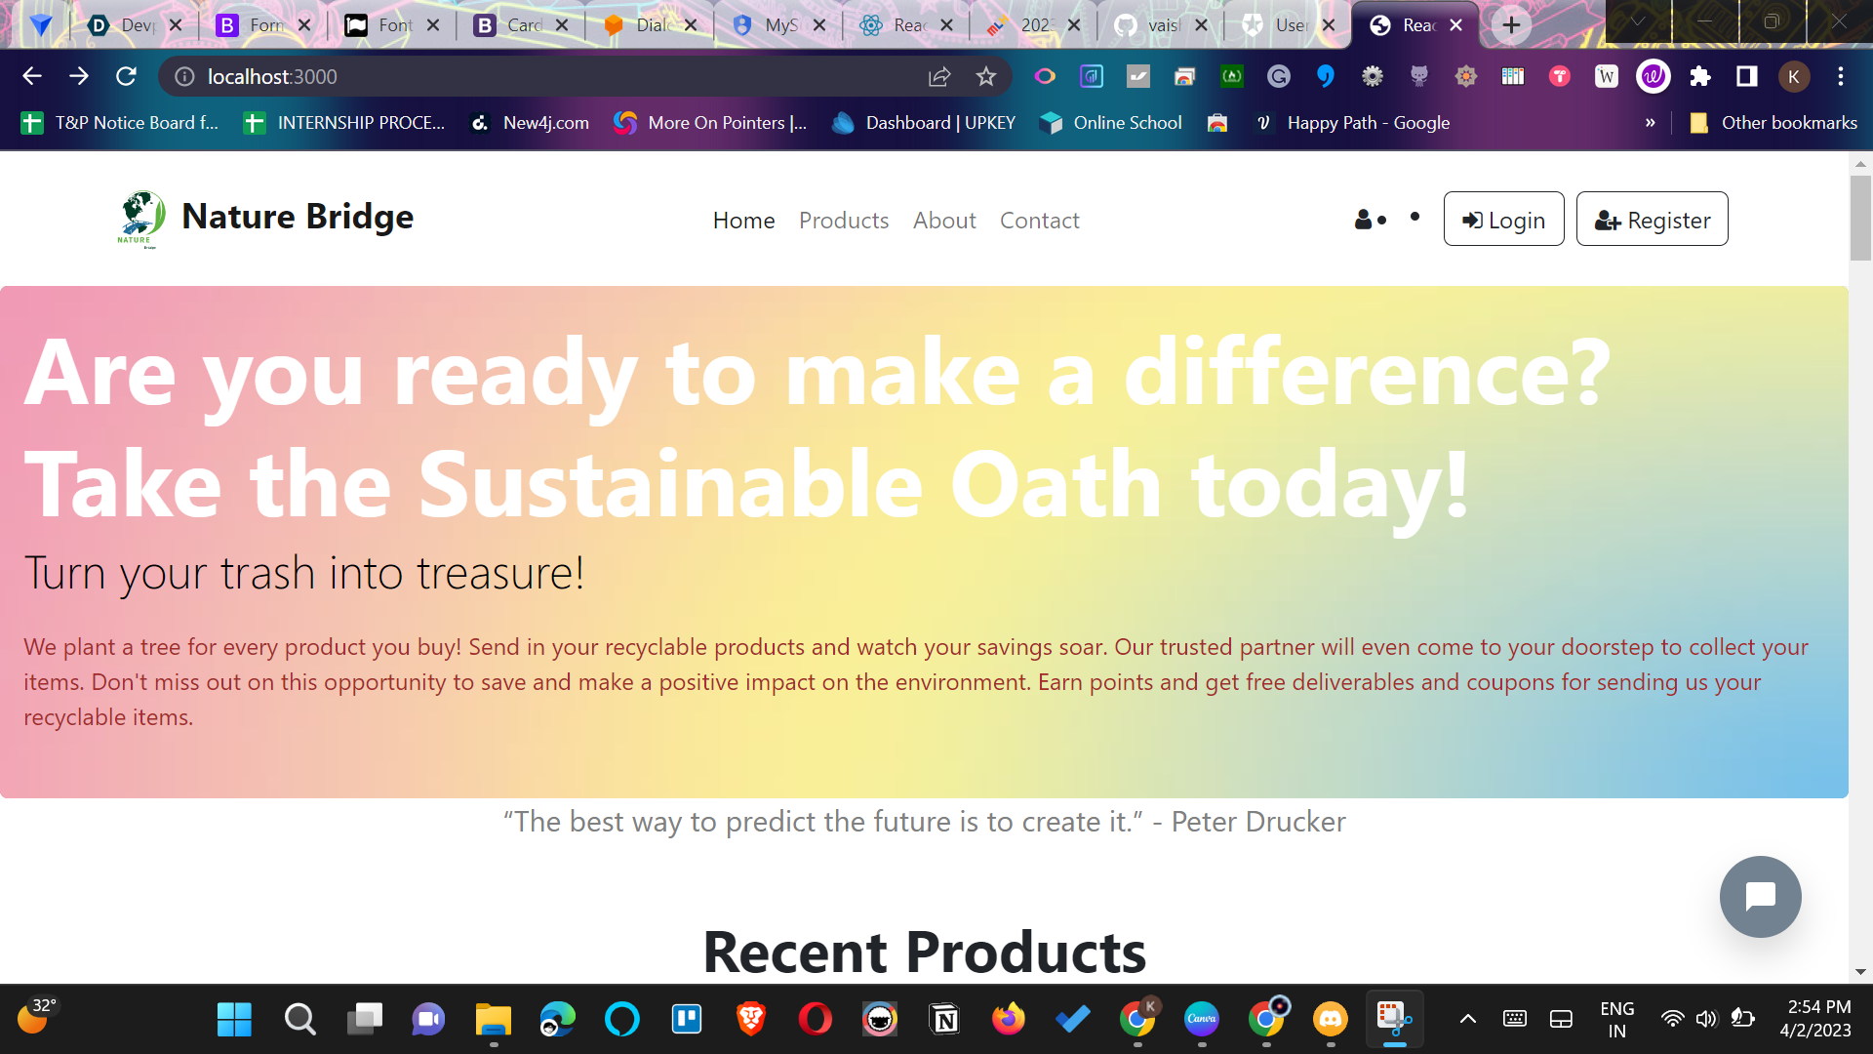Open the Chrome Extensions puzzle icon
Viewport: 1873px width, 1054px height.
click(1699, 76)
